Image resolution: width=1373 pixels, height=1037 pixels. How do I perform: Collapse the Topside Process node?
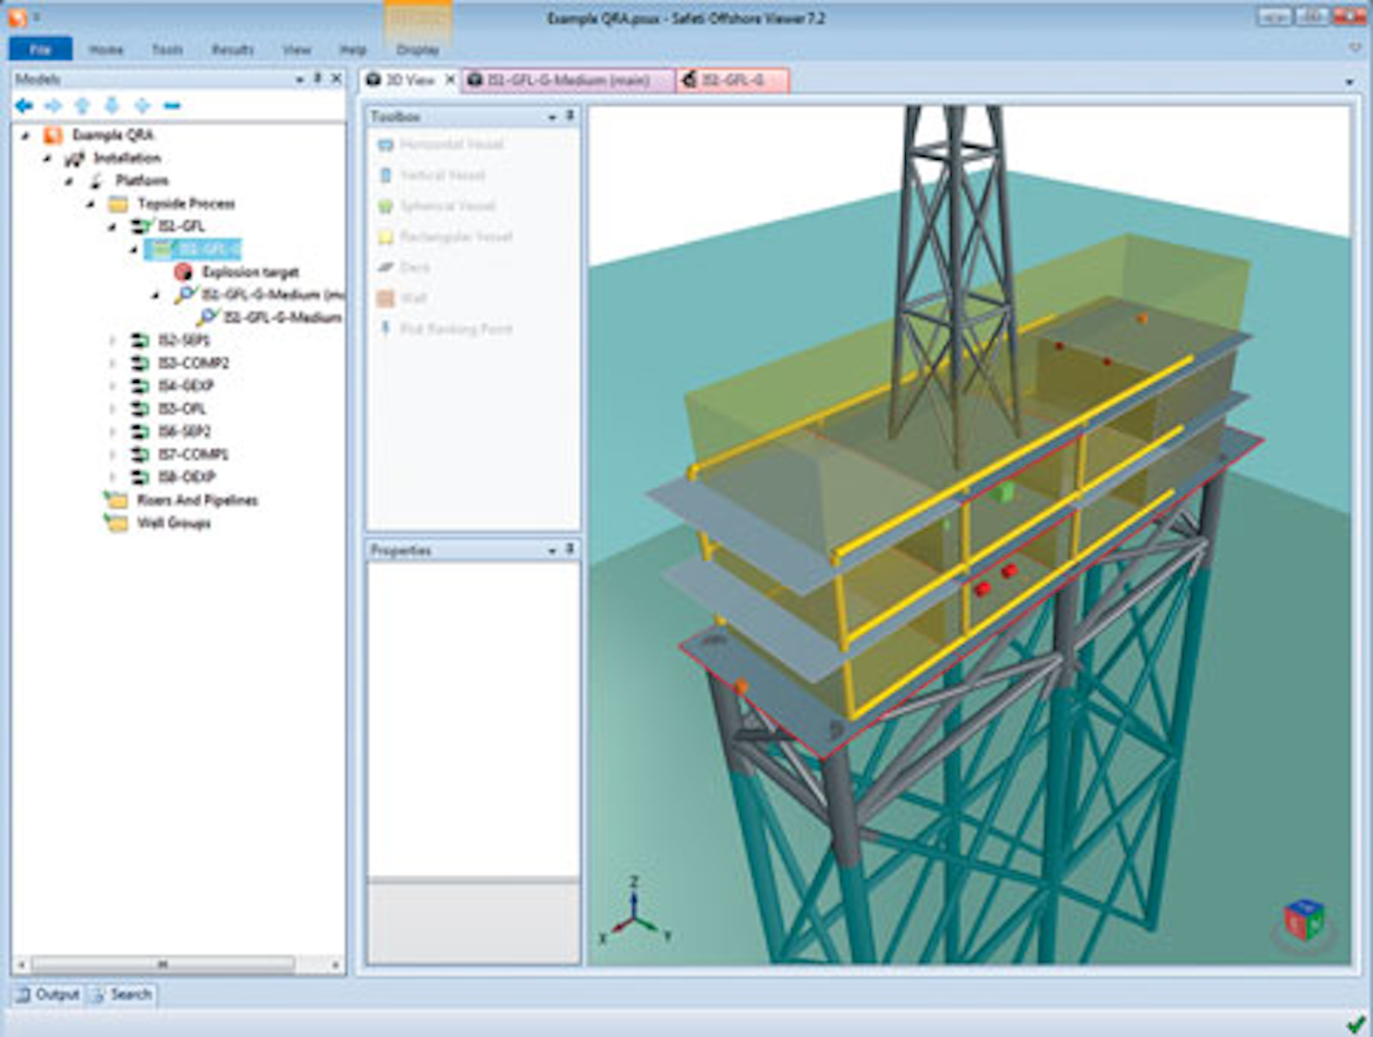pos(92,204)
